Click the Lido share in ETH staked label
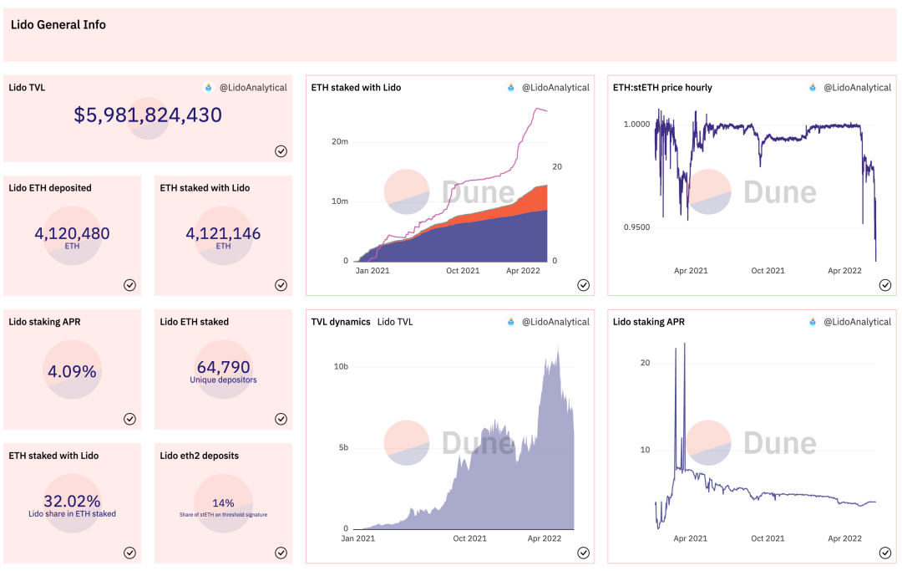Viewport: 902px width, 571px height. (x=72, y=513)
